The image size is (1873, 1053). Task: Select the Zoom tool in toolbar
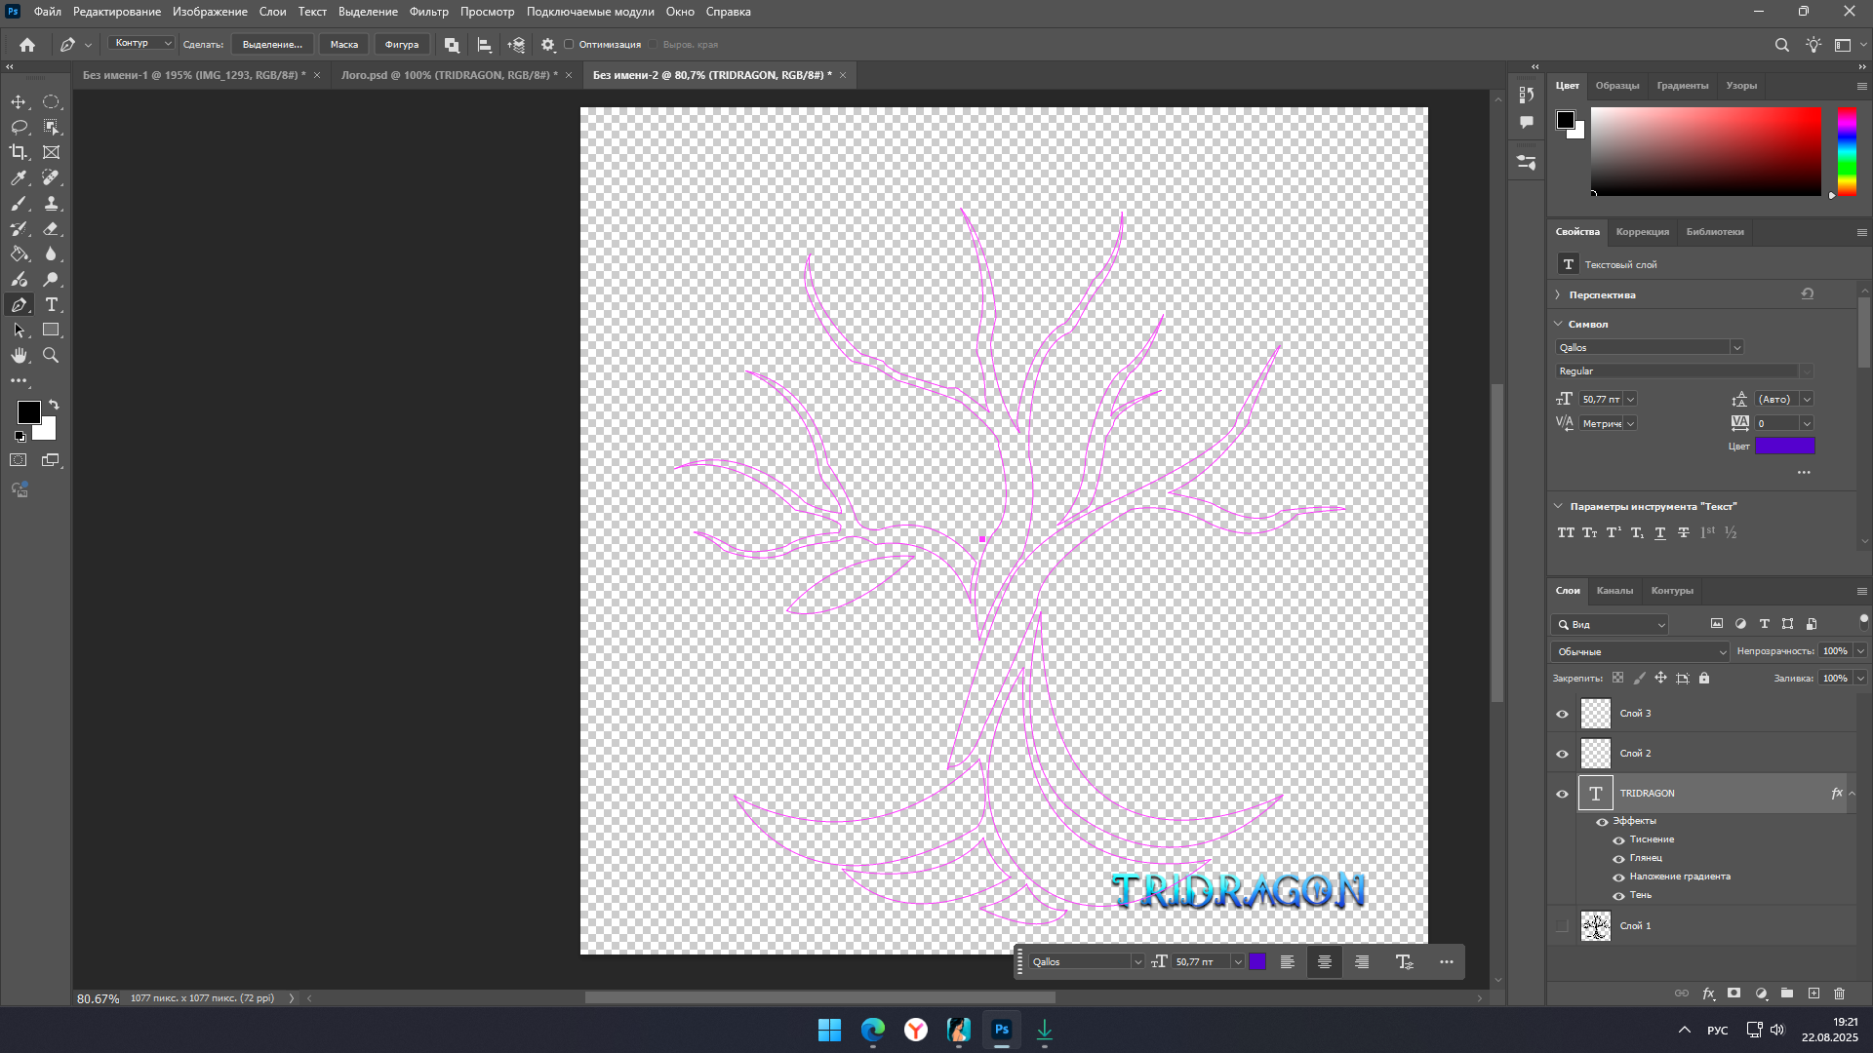[52, 356]
